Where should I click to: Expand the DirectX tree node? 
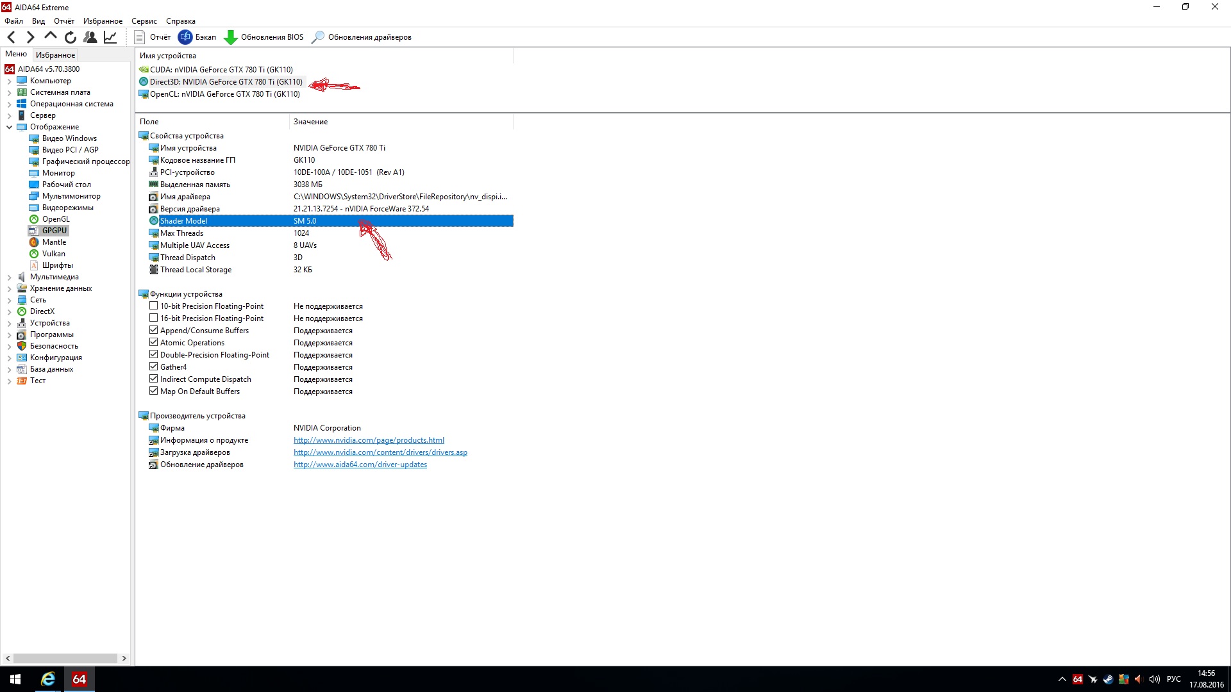tap(10, 312)
